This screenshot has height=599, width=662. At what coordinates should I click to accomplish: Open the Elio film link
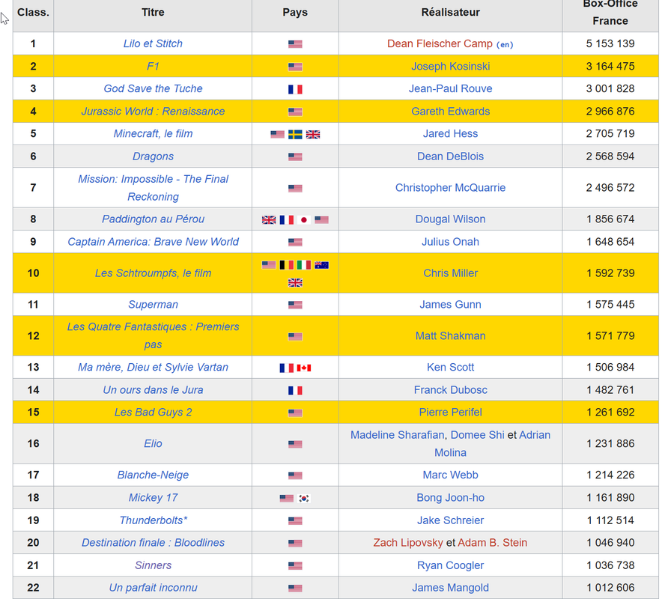pos(153,444)
